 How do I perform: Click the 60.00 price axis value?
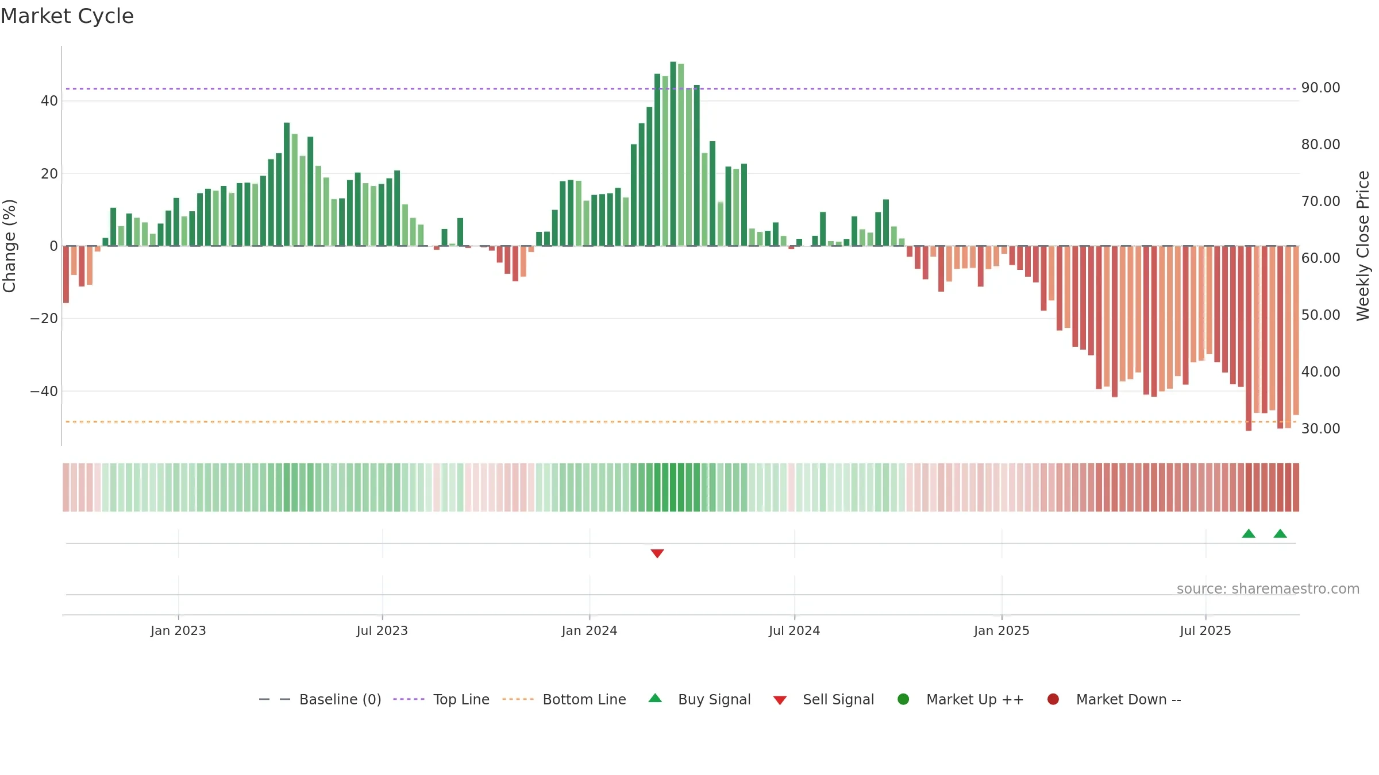coord(1320,258)
